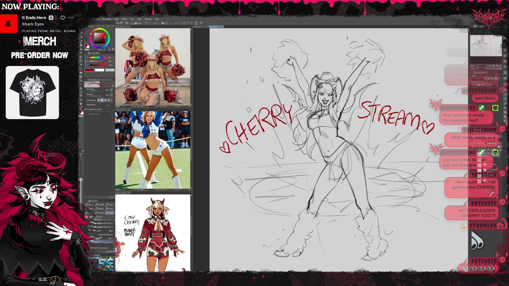
Task: Pick the Hand move-canvas tool
Action: point(81,104)
